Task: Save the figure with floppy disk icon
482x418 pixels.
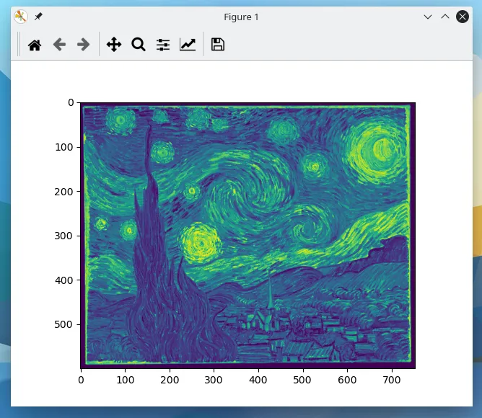Action: coord(218,45)
